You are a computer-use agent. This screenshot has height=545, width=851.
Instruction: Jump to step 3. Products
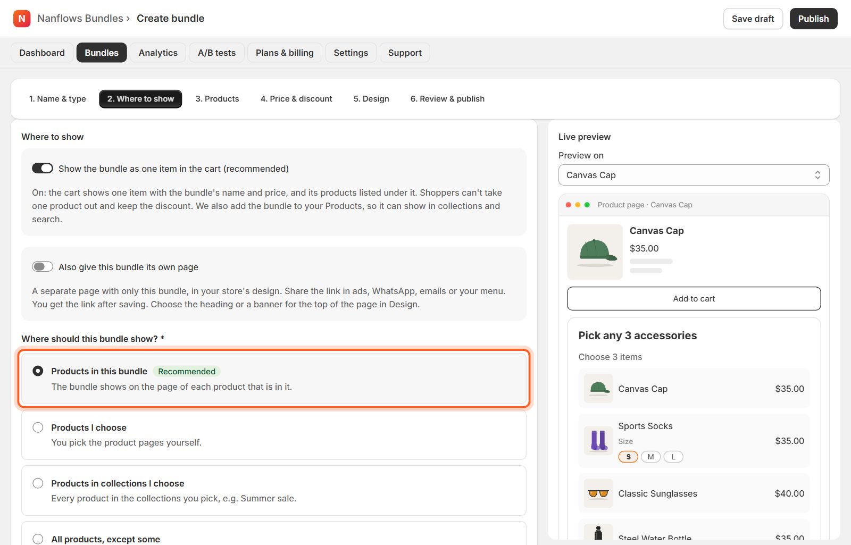[x=217, y=99]
